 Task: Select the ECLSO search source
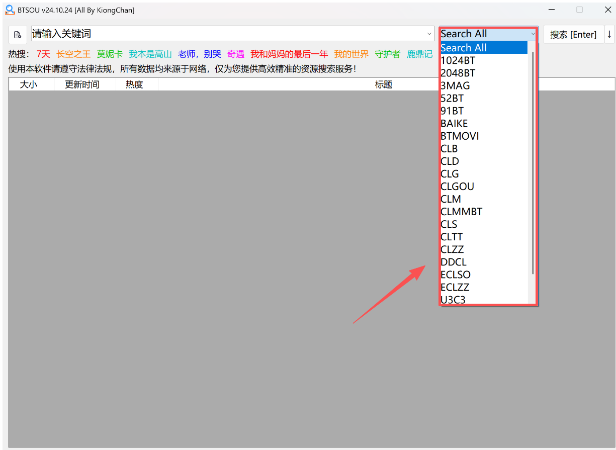[x=456, y=275]
